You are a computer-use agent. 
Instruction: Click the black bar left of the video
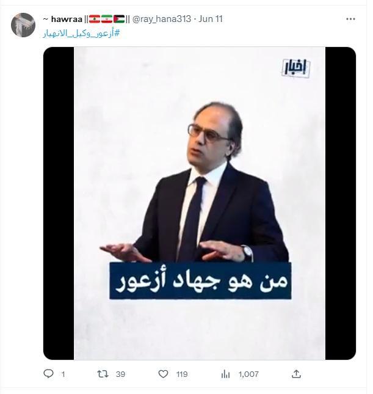(x=59, y=203)
